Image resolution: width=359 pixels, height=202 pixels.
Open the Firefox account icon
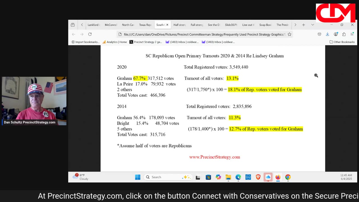coord(336,34)
